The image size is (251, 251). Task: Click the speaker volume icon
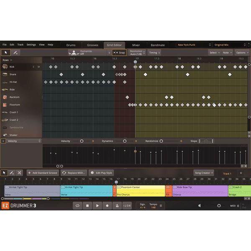point(200,206)
